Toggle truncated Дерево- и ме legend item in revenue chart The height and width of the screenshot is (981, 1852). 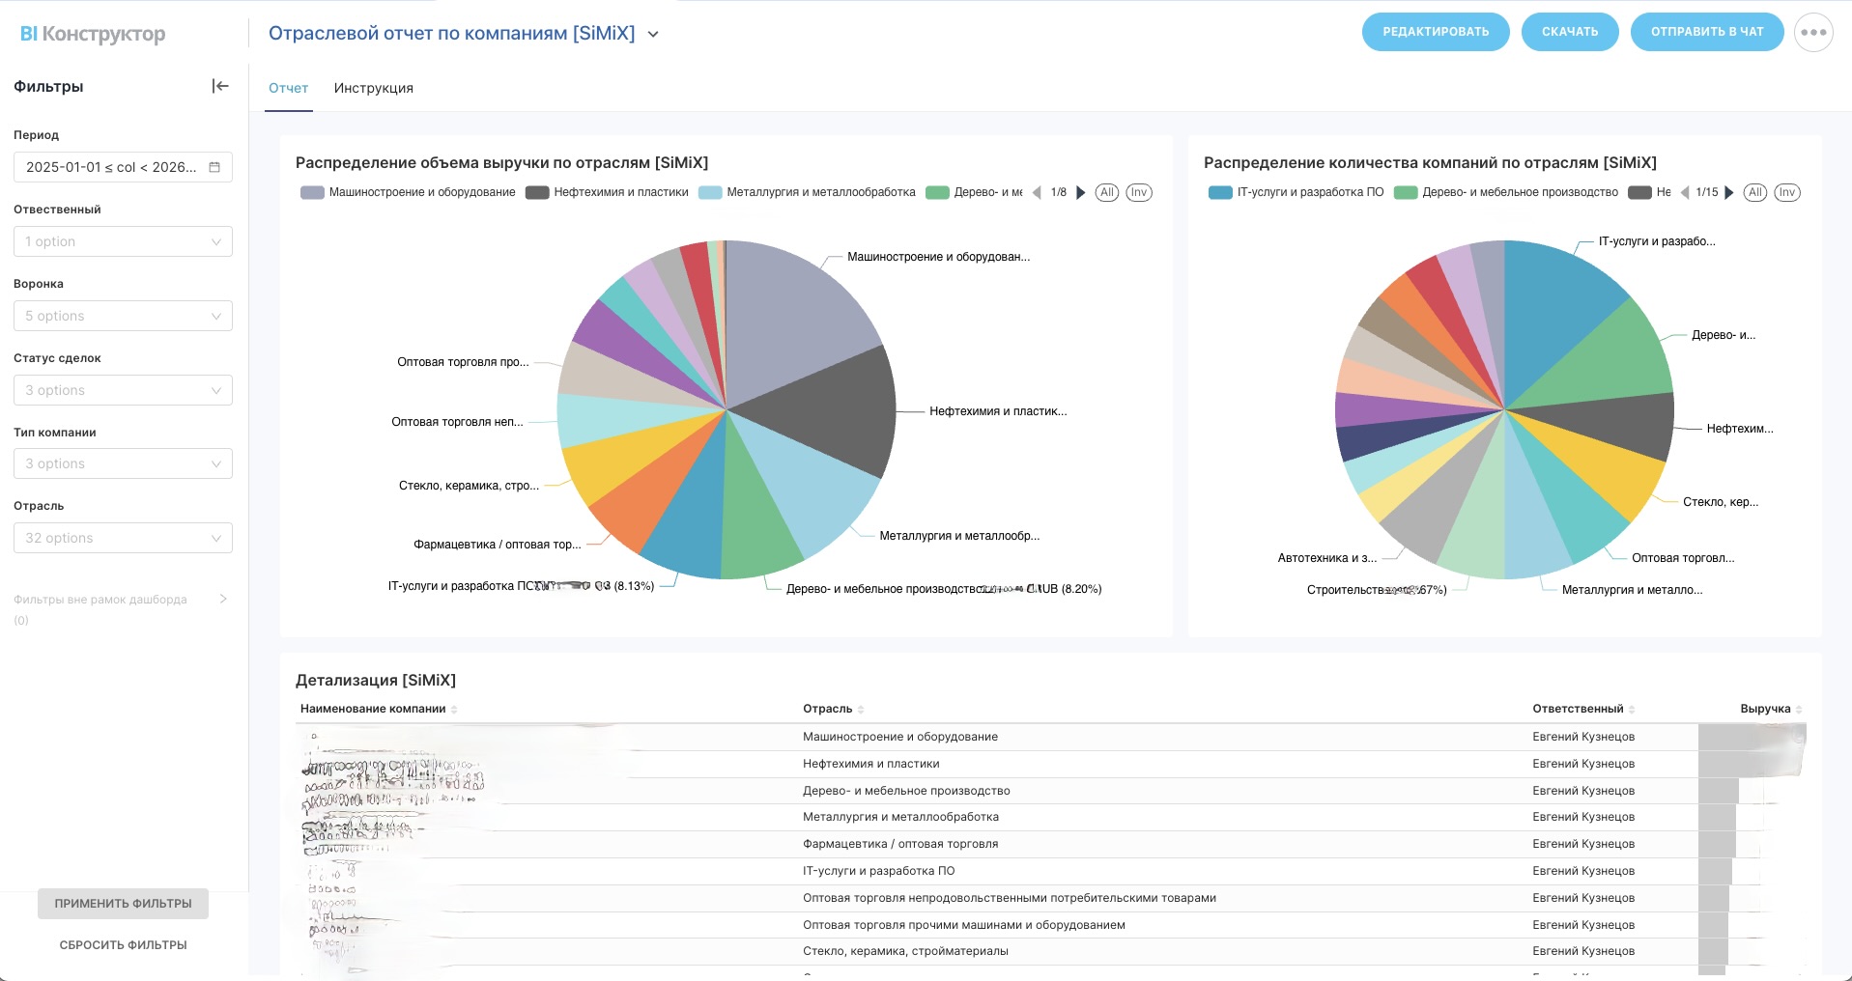pos(974,192)
